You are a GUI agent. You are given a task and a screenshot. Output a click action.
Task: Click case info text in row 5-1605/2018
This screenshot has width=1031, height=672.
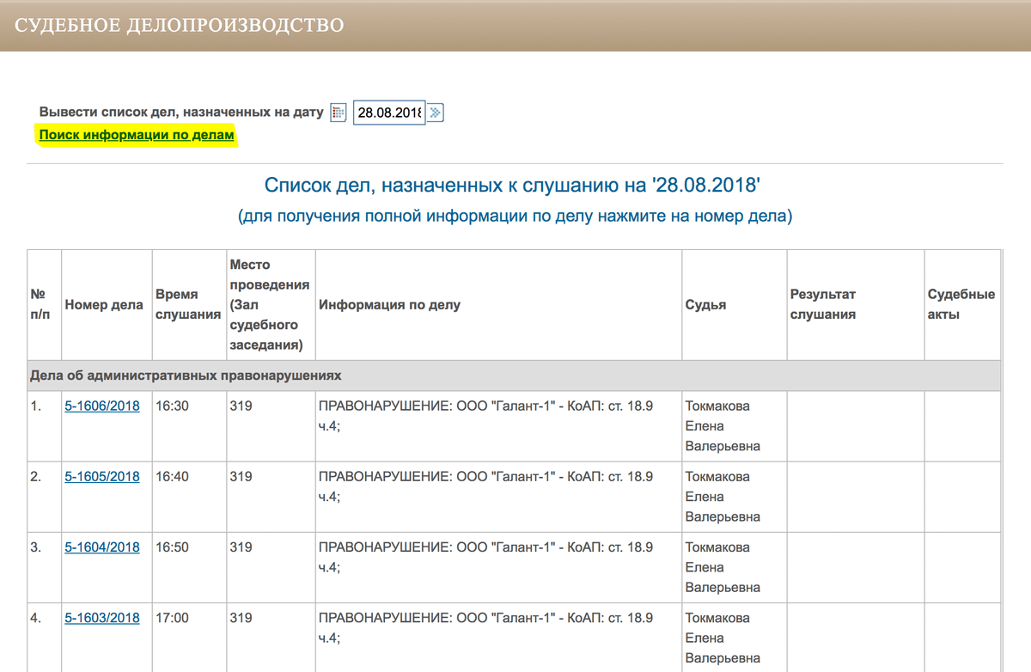[x=485, y=486]
